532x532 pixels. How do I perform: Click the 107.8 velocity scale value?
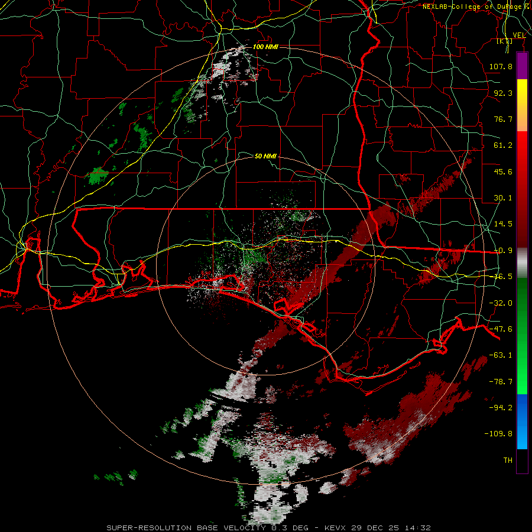click(x=501, y=66)
